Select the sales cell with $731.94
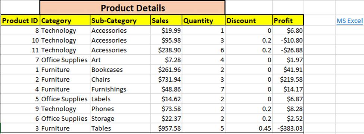Screen dimensions: 364x134 [x=166, y=79]
